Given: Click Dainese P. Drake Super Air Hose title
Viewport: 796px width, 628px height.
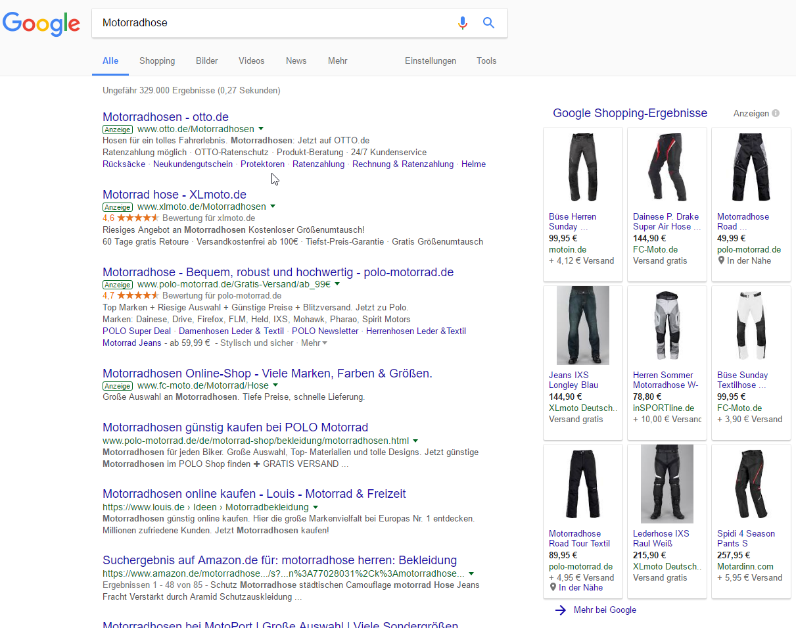Looking at the screenshot, I should [666, 222].
